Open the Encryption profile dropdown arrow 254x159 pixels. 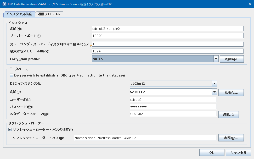pos(216,59)
